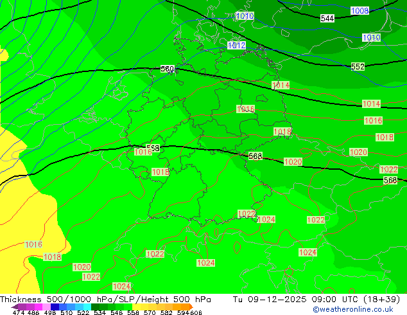Click the '534' legend value
The height and width of the screenshot is (315, 407).
(x=100, y=312)
